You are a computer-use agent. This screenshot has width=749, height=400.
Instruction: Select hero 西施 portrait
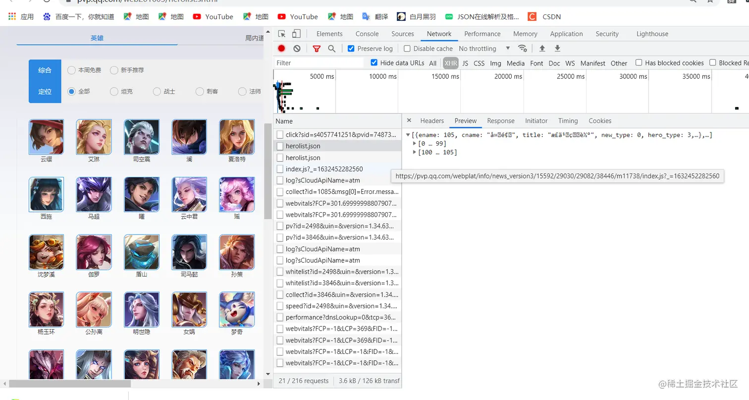(46, 194)
